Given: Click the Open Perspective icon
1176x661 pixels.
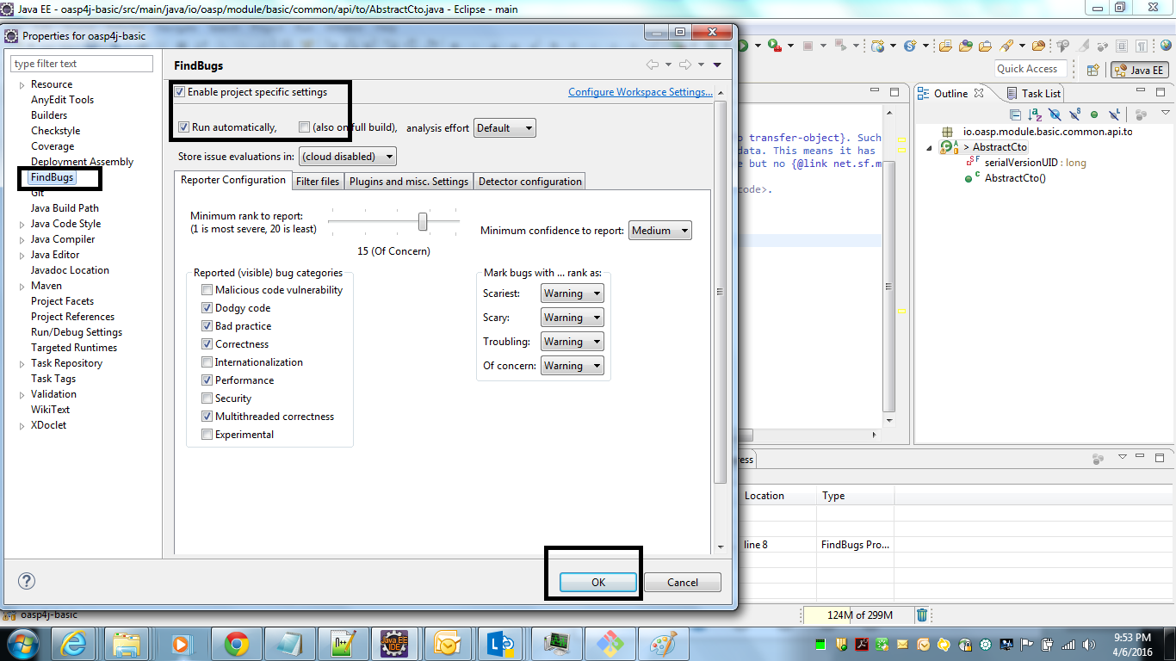Looking at the screenshot, I should pyautogui.click(x=1093, y=71).
